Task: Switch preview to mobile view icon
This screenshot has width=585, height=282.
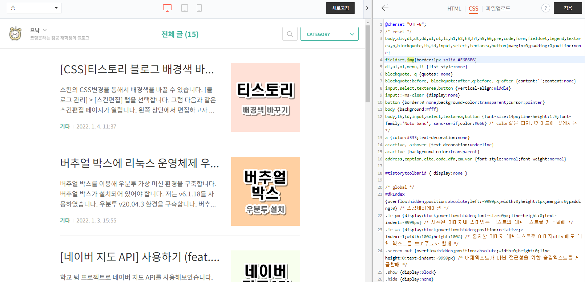Action: click(199, 8)
